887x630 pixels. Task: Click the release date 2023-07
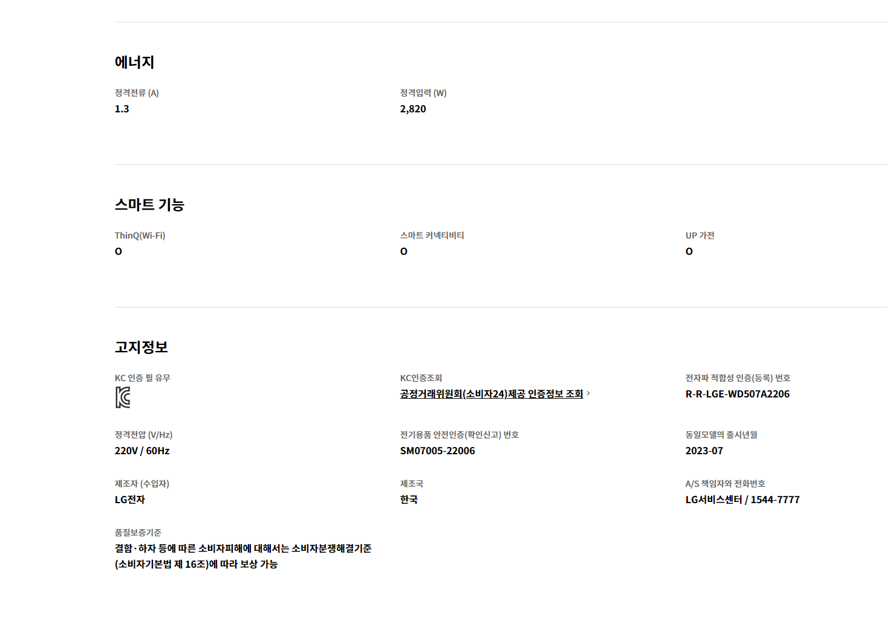[x=704, y=451]
